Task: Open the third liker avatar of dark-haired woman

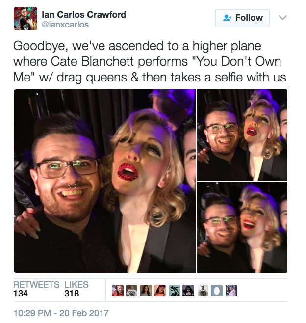Action: (x=146, y=291)
